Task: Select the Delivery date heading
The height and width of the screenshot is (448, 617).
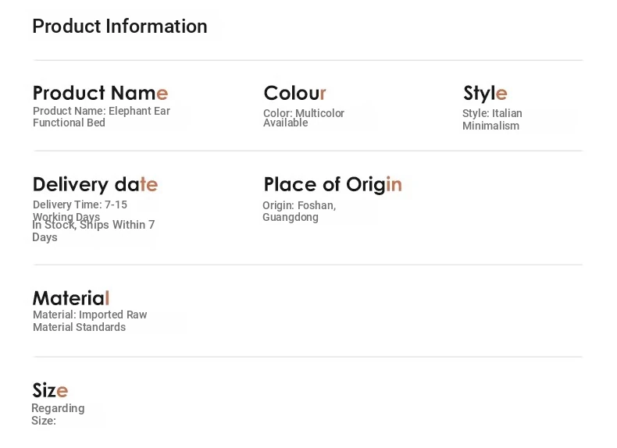Action: [x=95, y=184]
